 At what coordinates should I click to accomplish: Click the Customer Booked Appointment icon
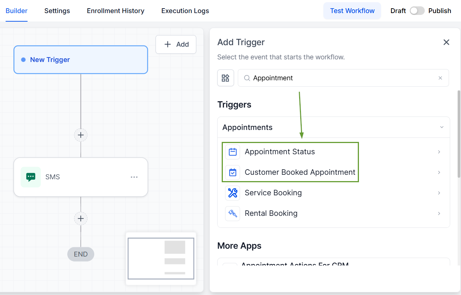click(x=233, y=172)
